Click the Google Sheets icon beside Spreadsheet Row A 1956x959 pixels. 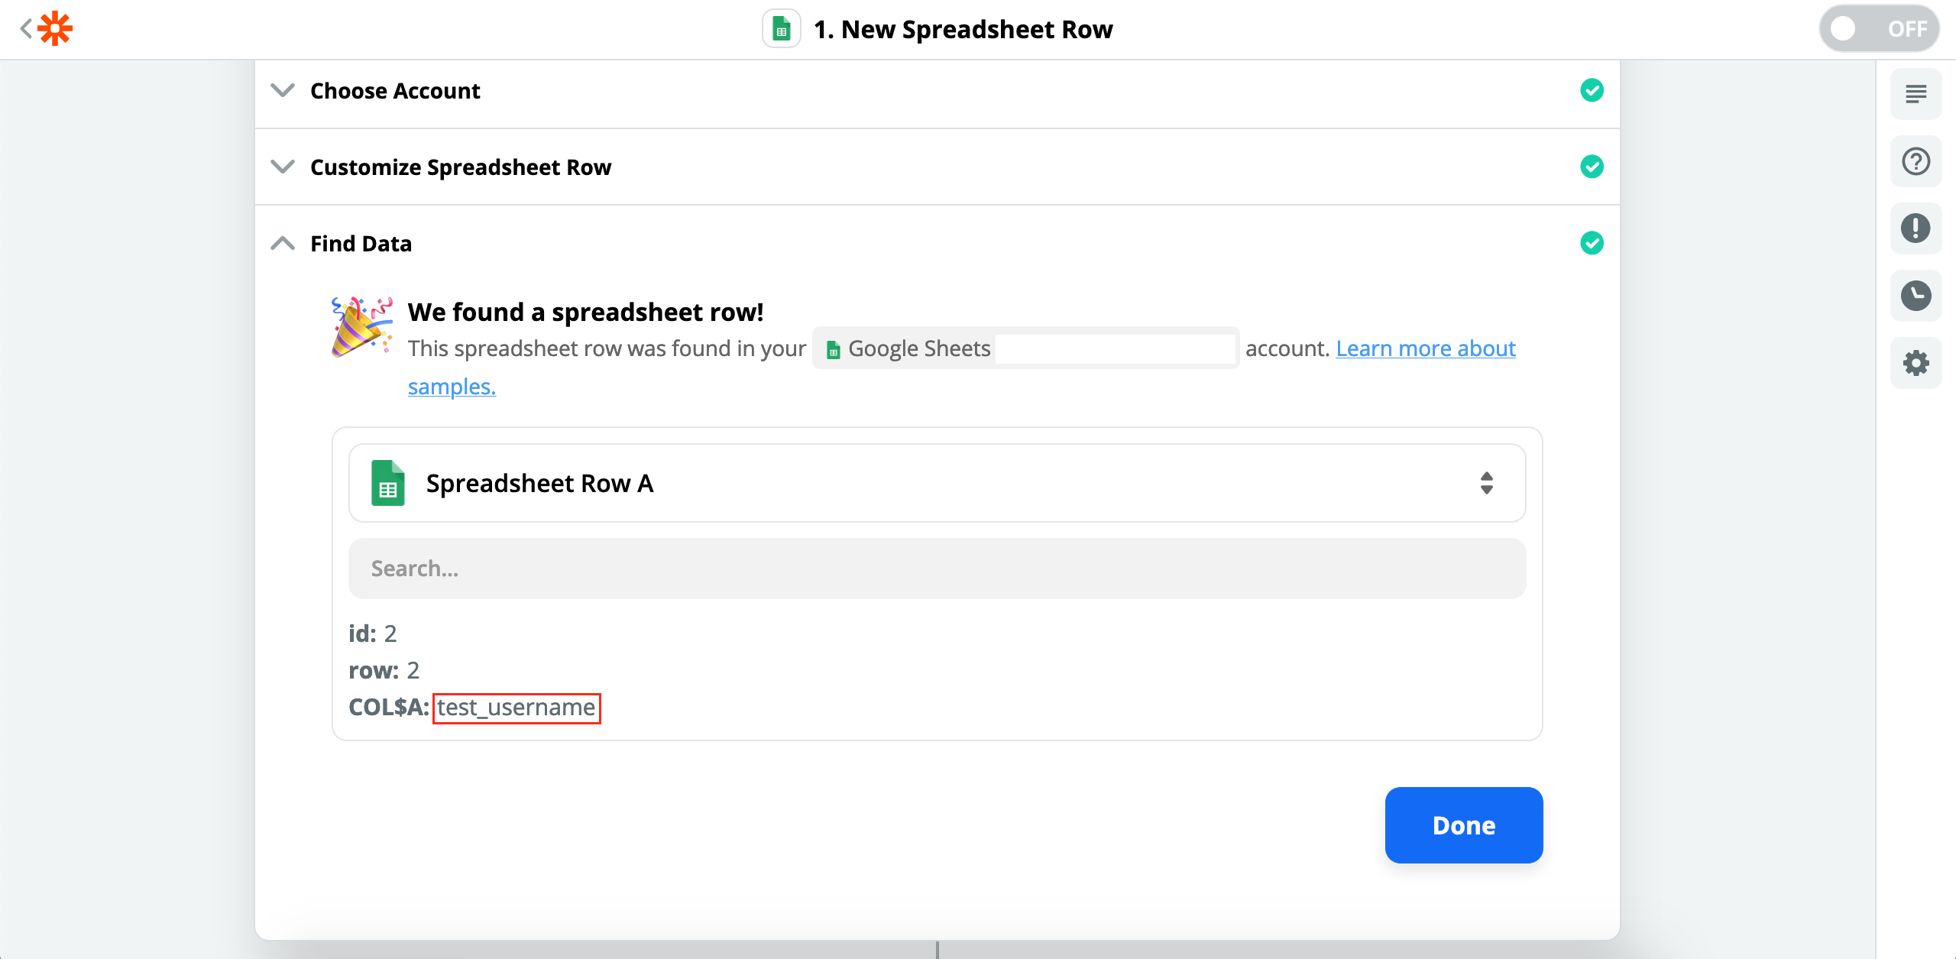(388, 482)
